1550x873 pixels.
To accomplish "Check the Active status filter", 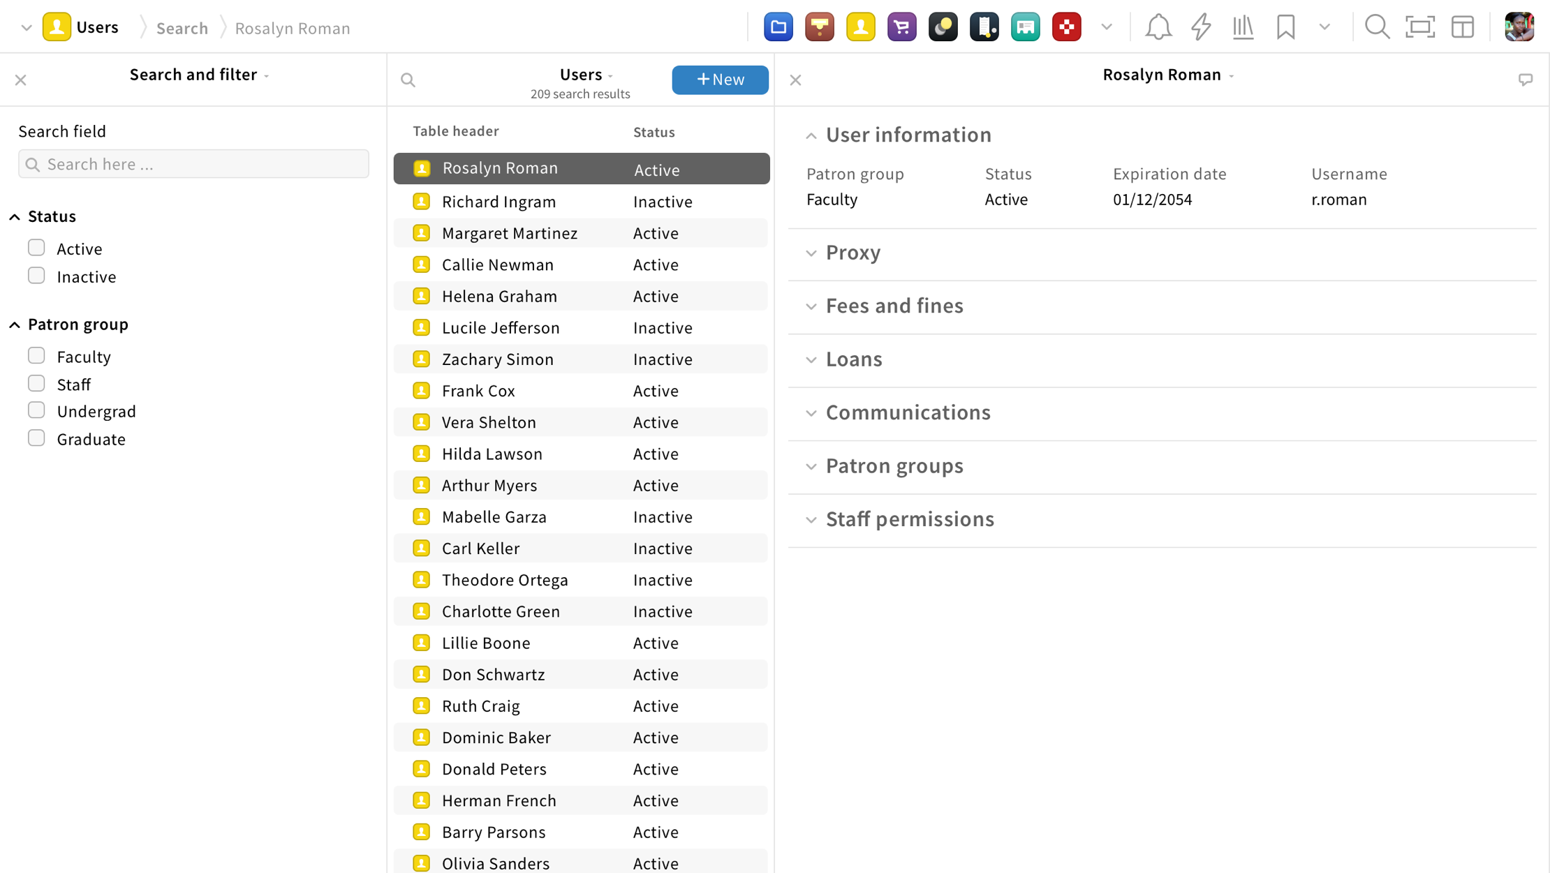I will coord(36,248).
